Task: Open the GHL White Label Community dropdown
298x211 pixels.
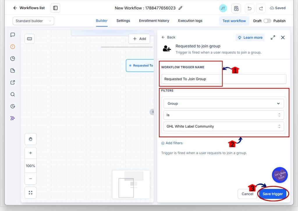Action: pos(223,126)
